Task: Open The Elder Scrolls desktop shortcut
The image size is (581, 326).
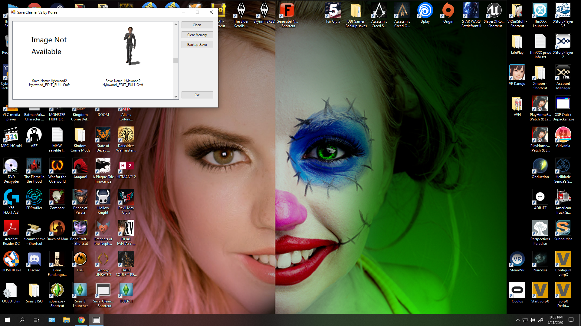Action: coord(241,15)
